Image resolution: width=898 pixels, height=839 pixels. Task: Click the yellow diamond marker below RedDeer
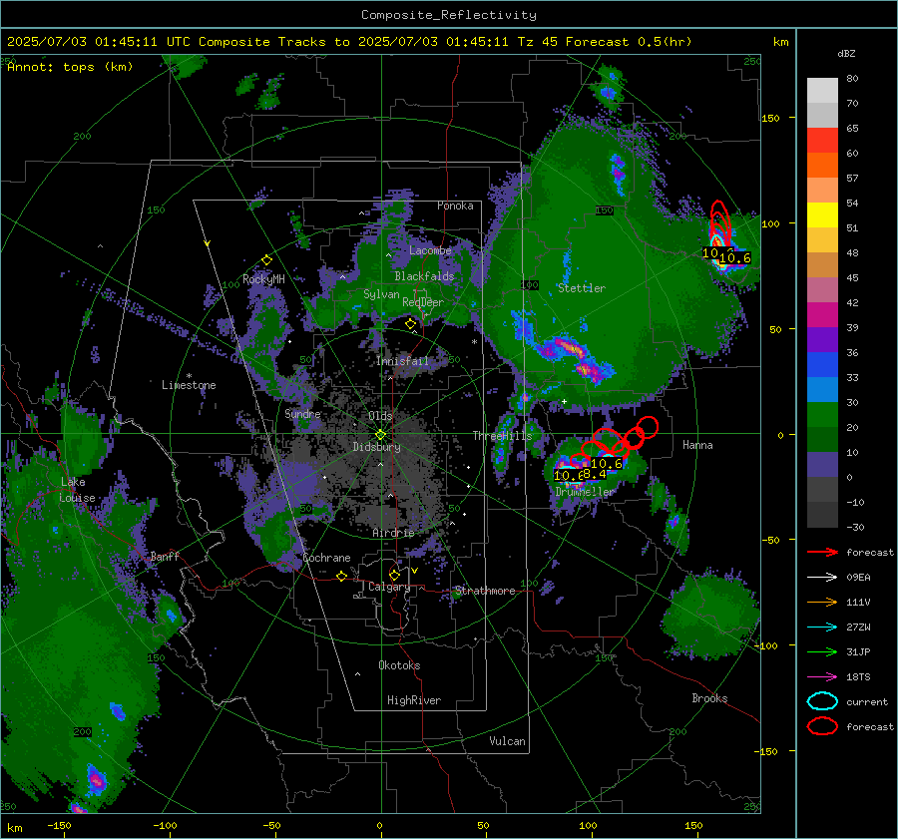(410, 324)
